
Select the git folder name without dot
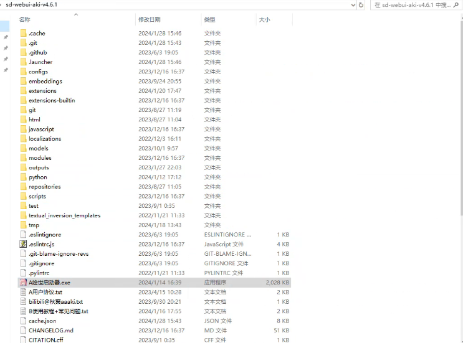point(32,110)
